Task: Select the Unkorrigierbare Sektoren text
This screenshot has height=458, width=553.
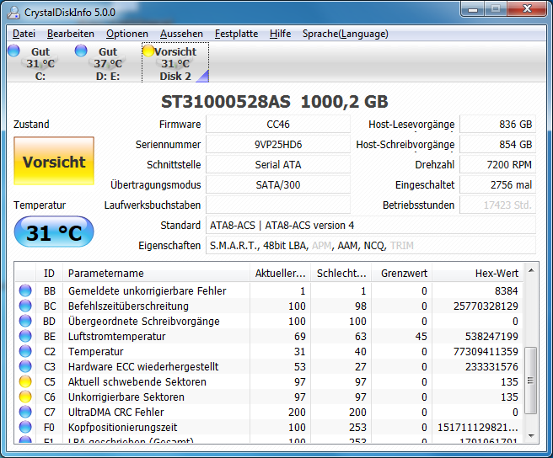Action: tap(126, 397)
